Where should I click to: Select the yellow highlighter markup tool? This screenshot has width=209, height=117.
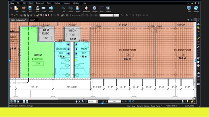click(198, 38)
